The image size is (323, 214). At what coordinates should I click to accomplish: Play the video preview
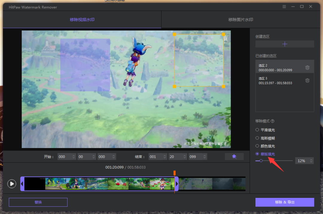(12, 184)
